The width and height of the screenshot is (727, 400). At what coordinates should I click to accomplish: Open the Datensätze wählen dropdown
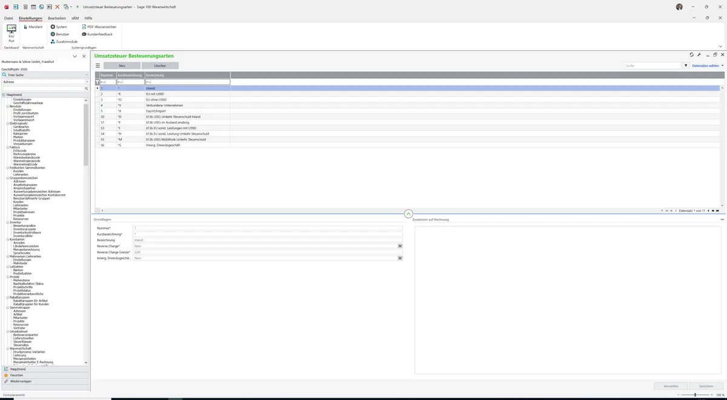(x=708, y=65)
